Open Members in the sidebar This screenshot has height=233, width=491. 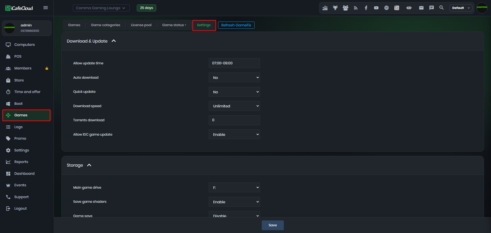point(23,68)
